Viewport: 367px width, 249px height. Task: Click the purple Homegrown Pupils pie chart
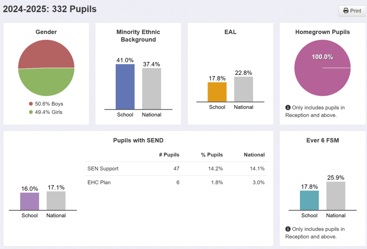(x=322, y=68)
